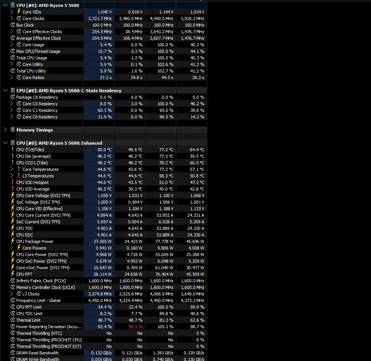Click the 77.778 W maximum package power value
This screenshot has height=361, width=371.
(164, 241)
